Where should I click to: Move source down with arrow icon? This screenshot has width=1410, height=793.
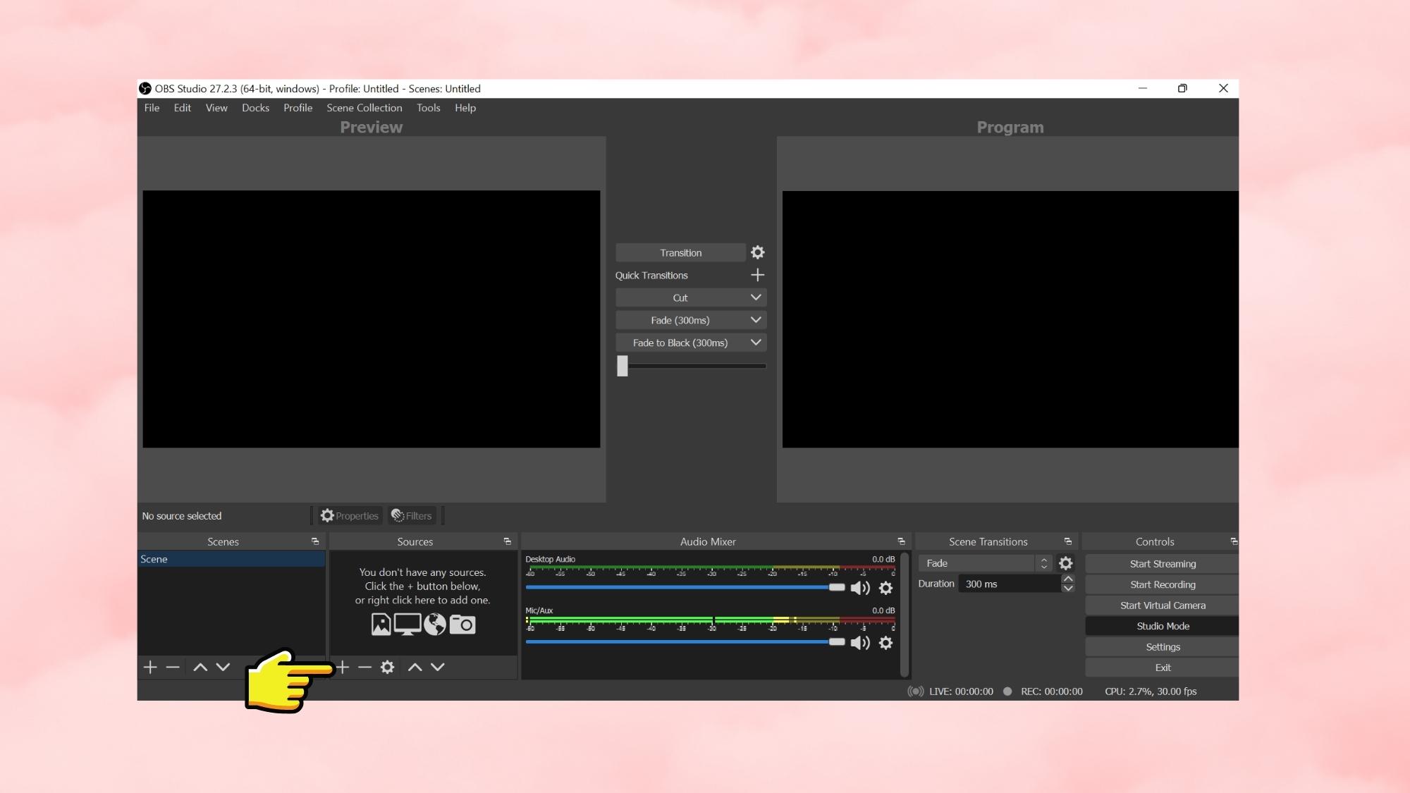(x=438, y=667)
